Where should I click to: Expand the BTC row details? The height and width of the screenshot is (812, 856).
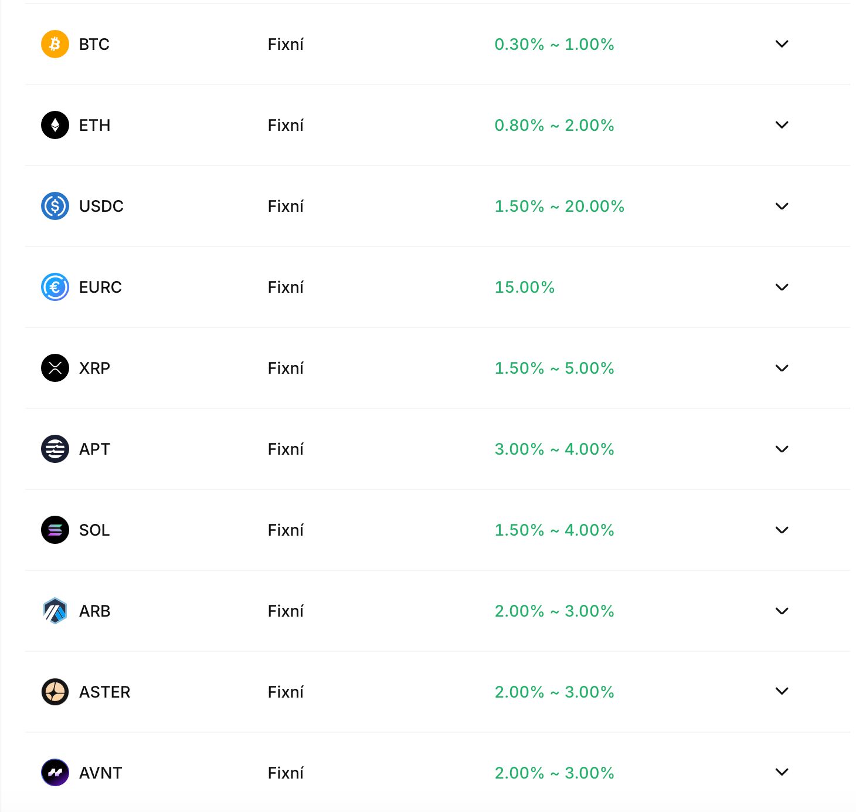(x=781, y=43)
